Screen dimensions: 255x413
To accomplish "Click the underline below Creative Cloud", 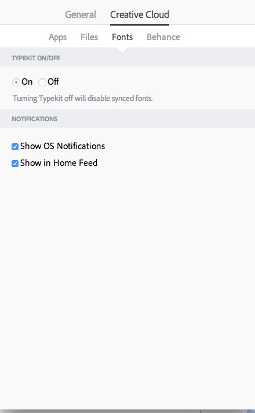I will [x=140, y=25].
